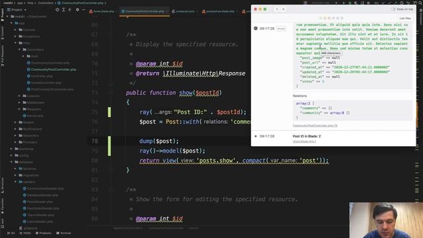423x238 pixels.
Task: Open the TODO tool window
Action: [25, 233]
